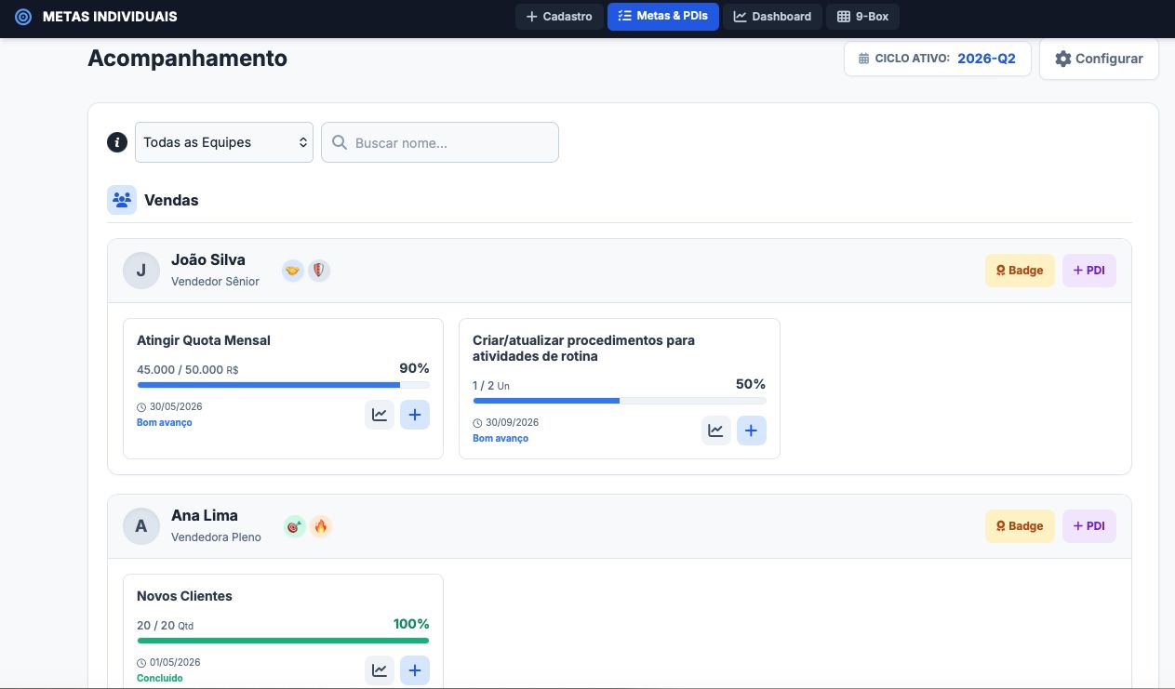Open history chart for Novos Clientes
Screen dimensions: 1175x689
380,670
